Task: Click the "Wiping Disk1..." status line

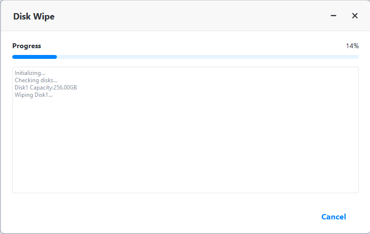Action: click(34, 95)
